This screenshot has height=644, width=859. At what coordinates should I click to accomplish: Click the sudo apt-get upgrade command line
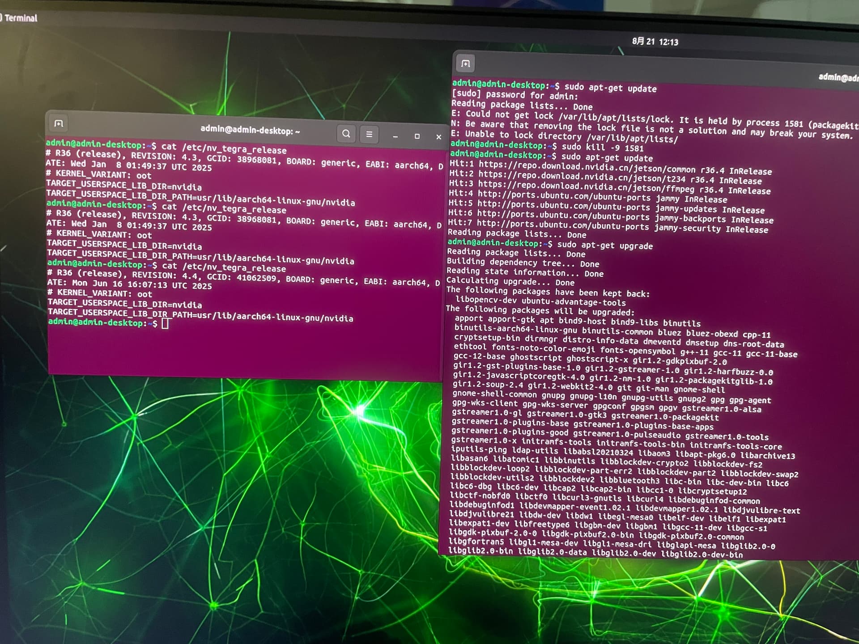pos(606,245)
